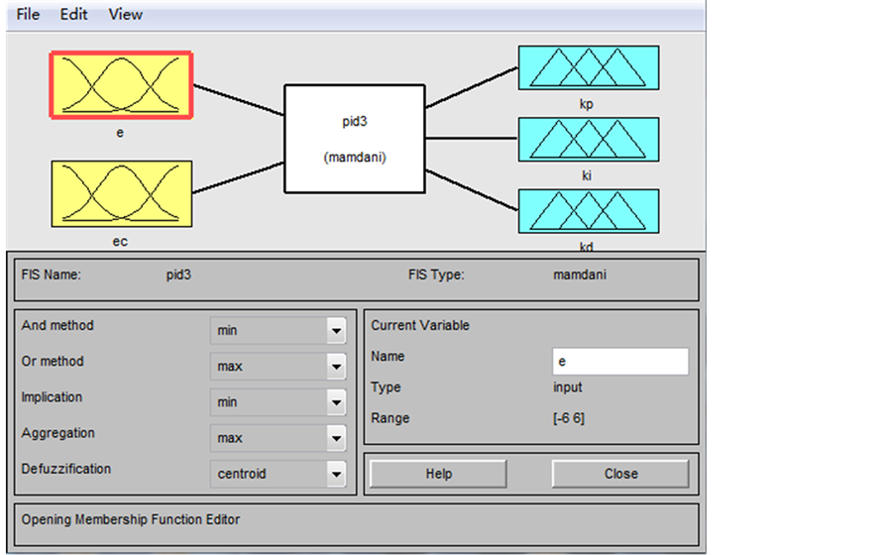Select the input variable e block
The height and width of the screenshot is (555, 895).
[121, 85]
